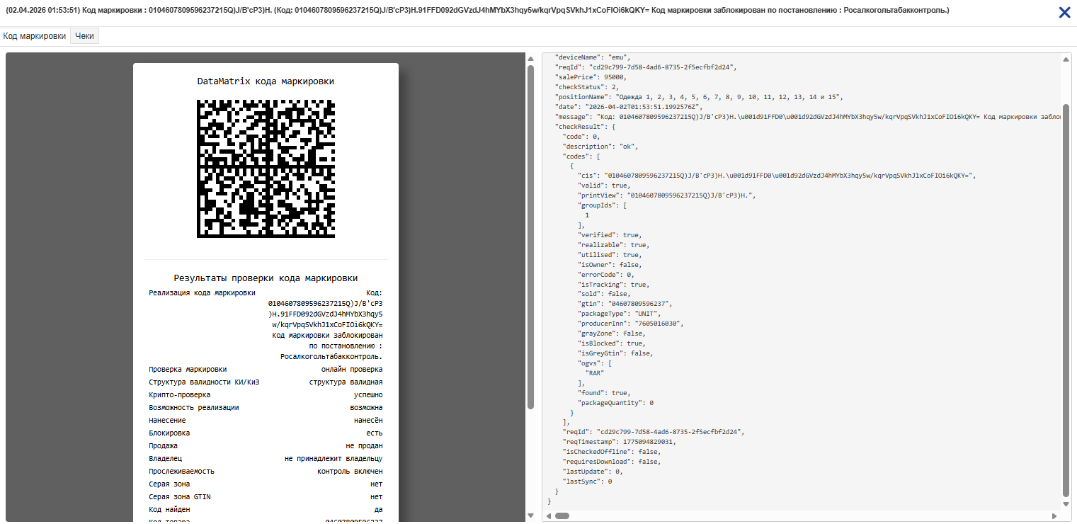The width and height of the screenshot is (1077, 524).
Task: Click the DataMatrix code image
Action: 266,169
